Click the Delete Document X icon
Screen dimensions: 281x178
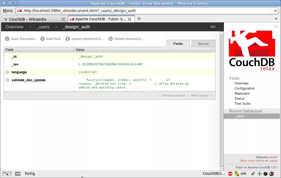pos(111,39)
